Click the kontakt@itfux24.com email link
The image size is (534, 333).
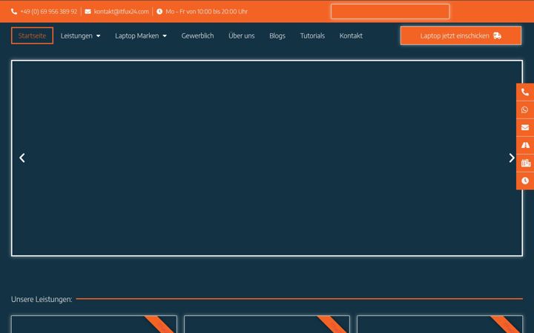(121, 12)
